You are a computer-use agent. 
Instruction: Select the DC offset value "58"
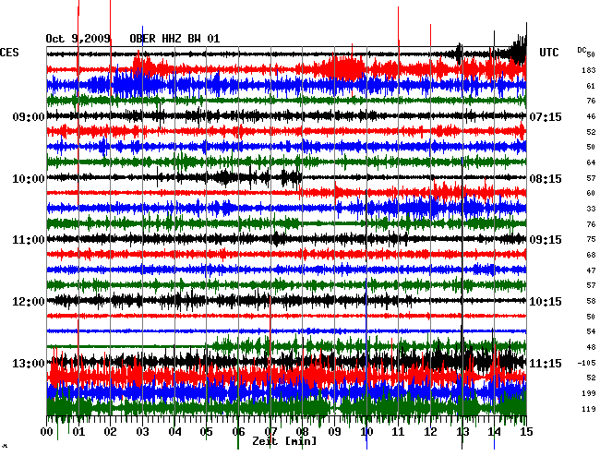[x=591, y=301]
